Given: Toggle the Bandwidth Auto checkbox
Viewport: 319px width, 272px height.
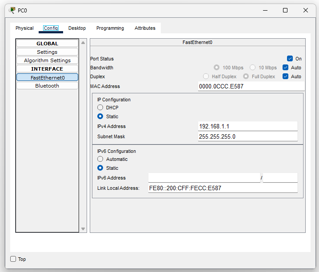Looking at the screenshot, I should pyautogui.click(x=286, y=68).
